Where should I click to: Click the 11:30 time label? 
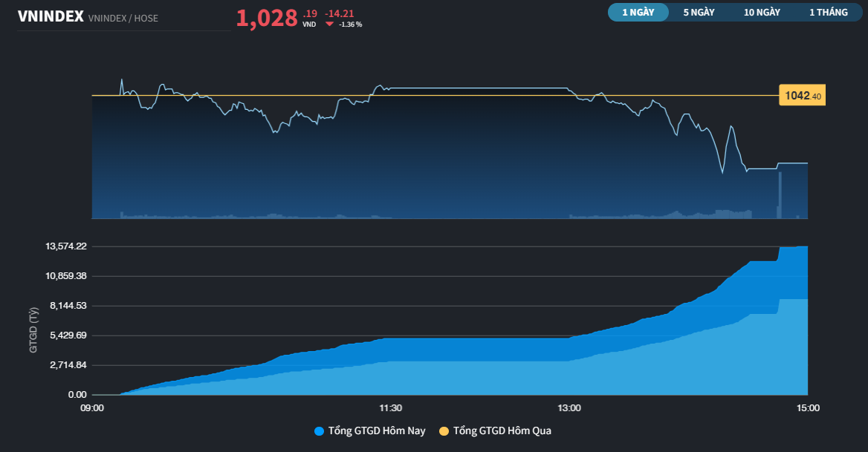[390, 408]
